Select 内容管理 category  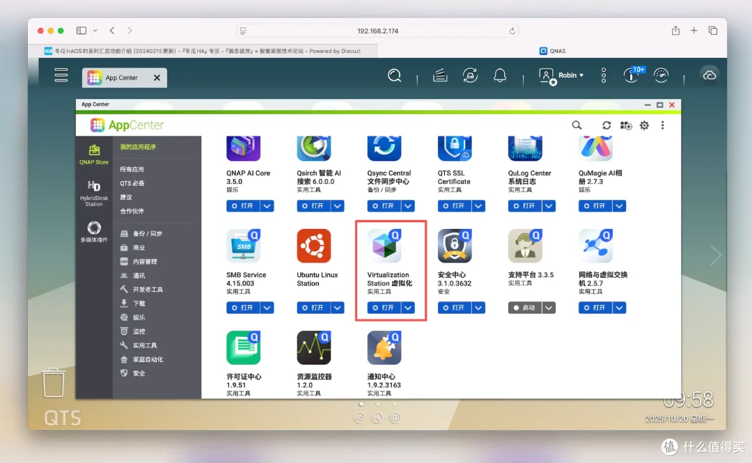pyautogui.click(x=139, y=262)
